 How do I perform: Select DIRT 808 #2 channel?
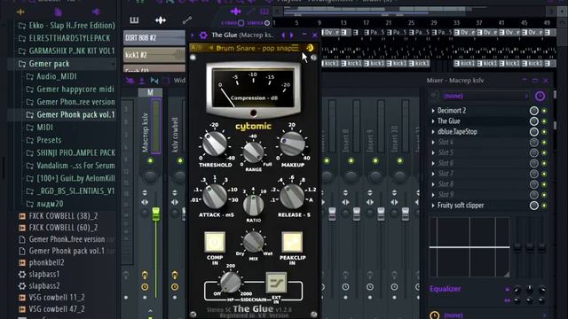pyautogui.click(x=154, y=38)
